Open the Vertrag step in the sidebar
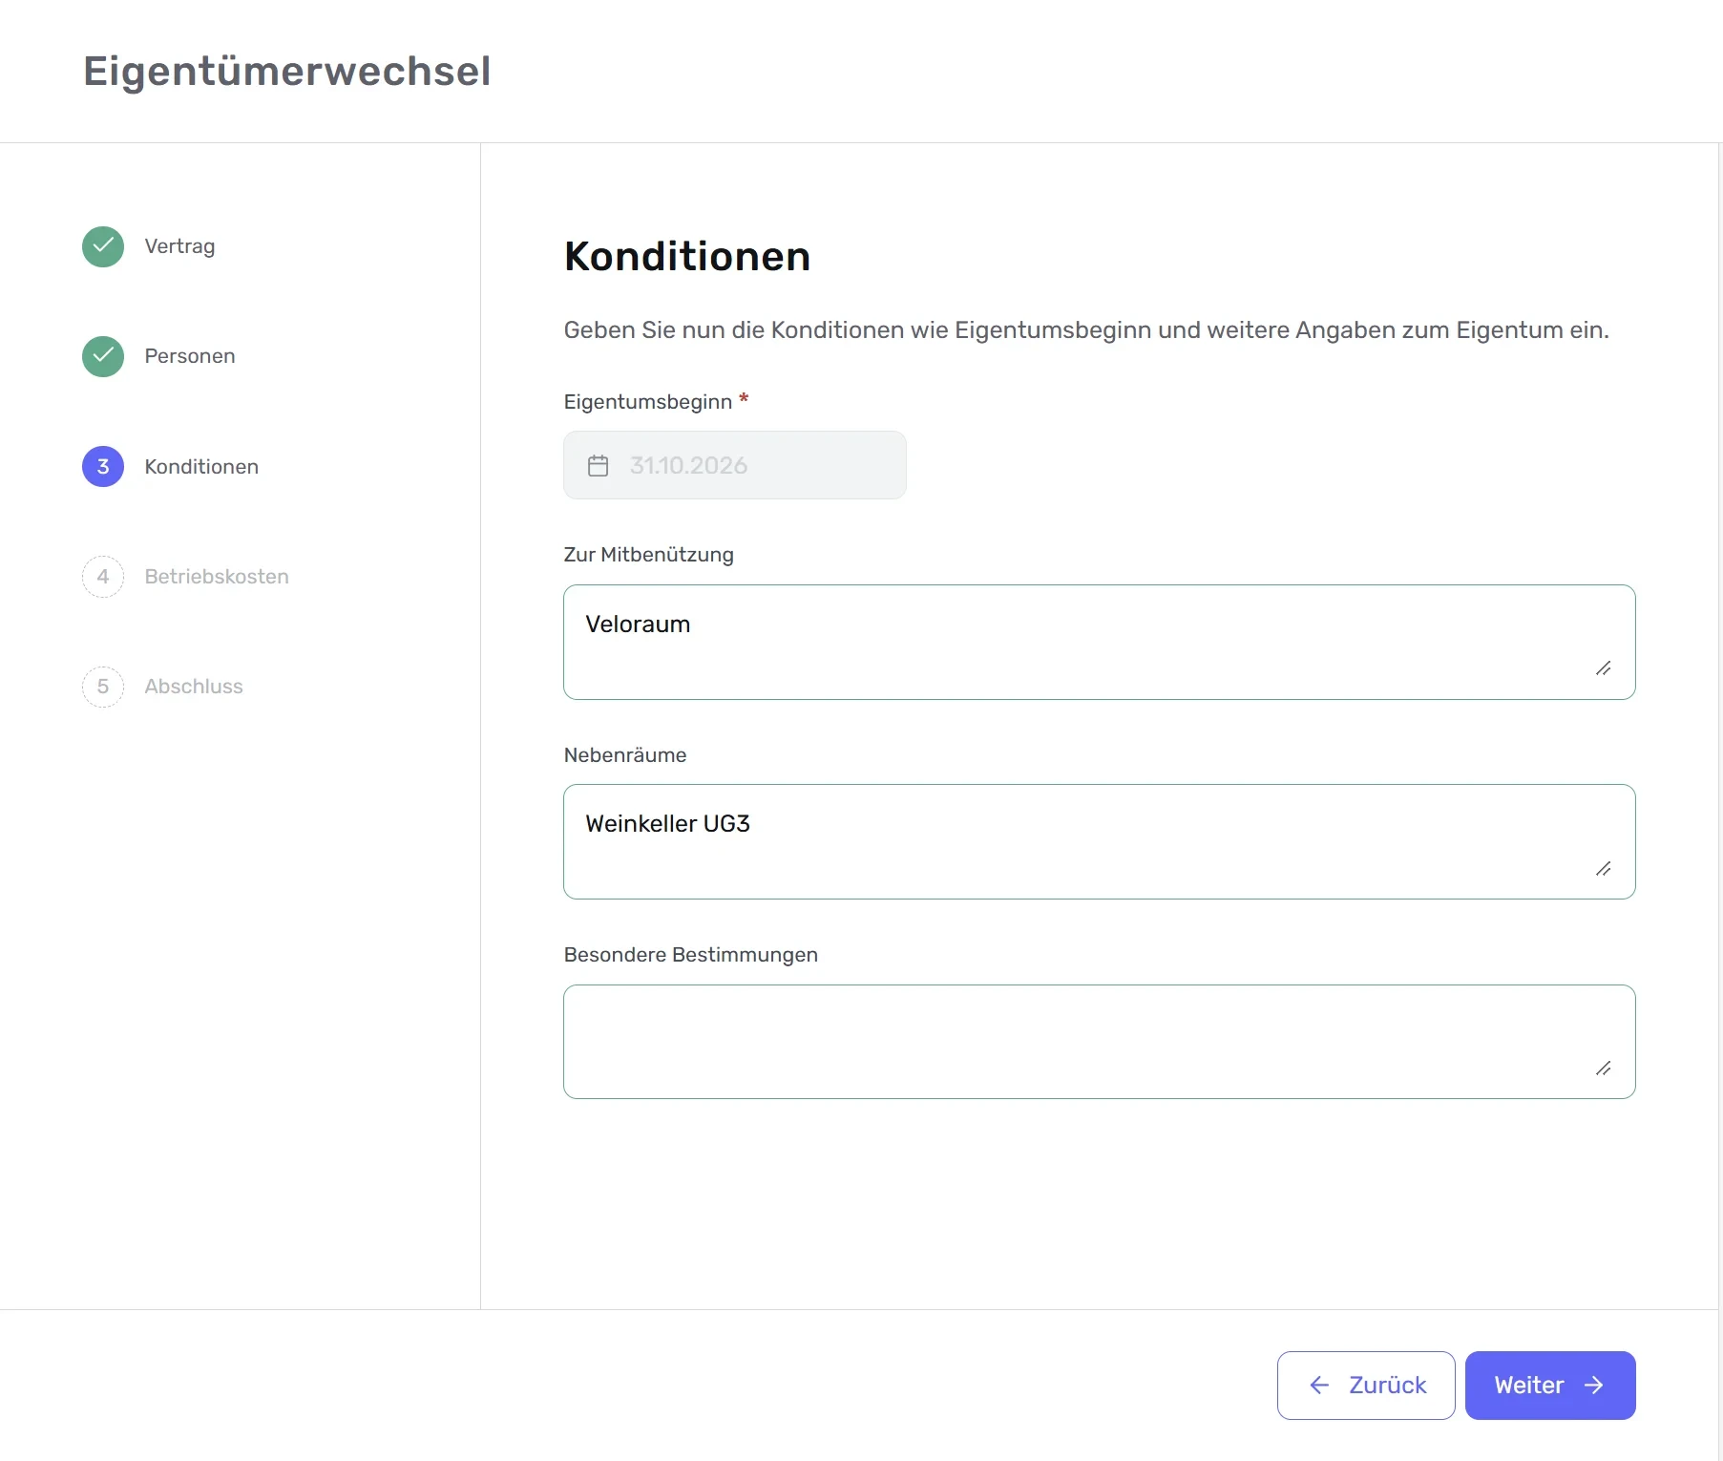Viewport: 1723px width, 1461px height. pyautogui.click(x=179, y=246)
